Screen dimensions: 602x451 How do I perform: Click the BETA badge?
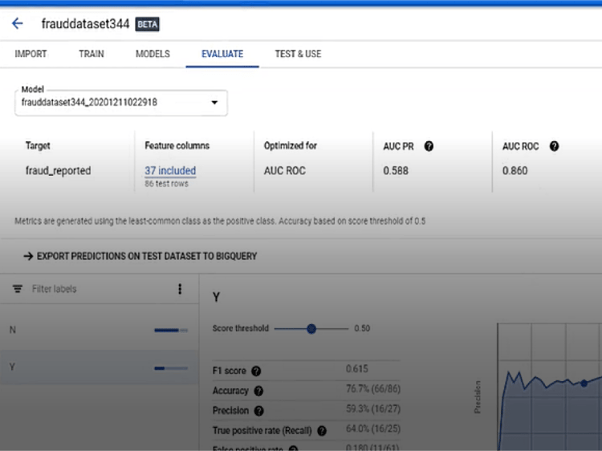(x=148, y=24)
